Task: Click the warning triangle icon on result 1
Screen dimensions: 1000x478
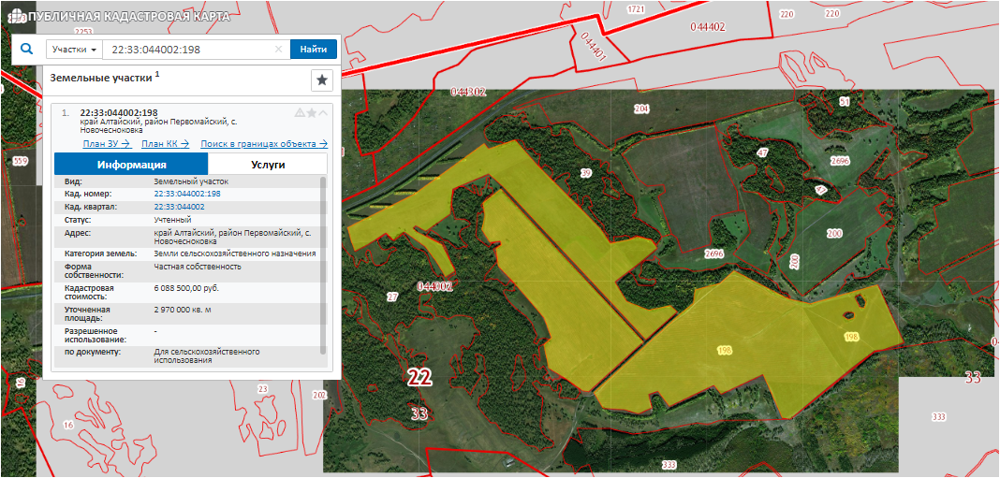Action: [299, 113]
